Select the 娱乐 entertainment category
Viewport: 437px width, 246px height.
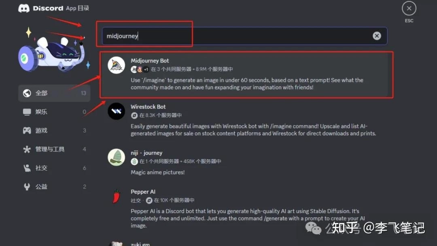(54, 112)
